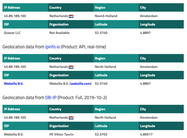Image resolution: width=187 pixels, height=138 pixels.
Task: Open the DB-IP link in heading
Action: (x=51, y=98)
